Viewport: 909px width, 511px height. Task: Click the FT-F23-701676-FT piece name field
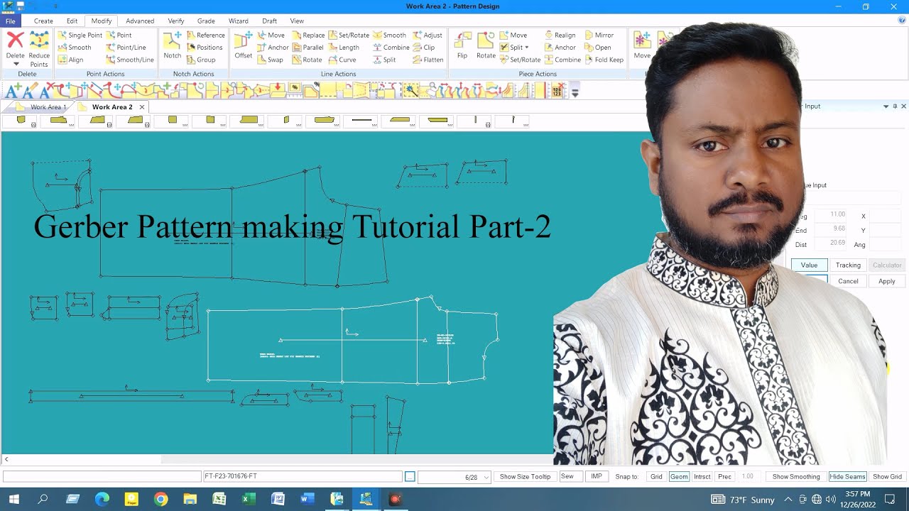pyautogui.click(x=303, y=477)
